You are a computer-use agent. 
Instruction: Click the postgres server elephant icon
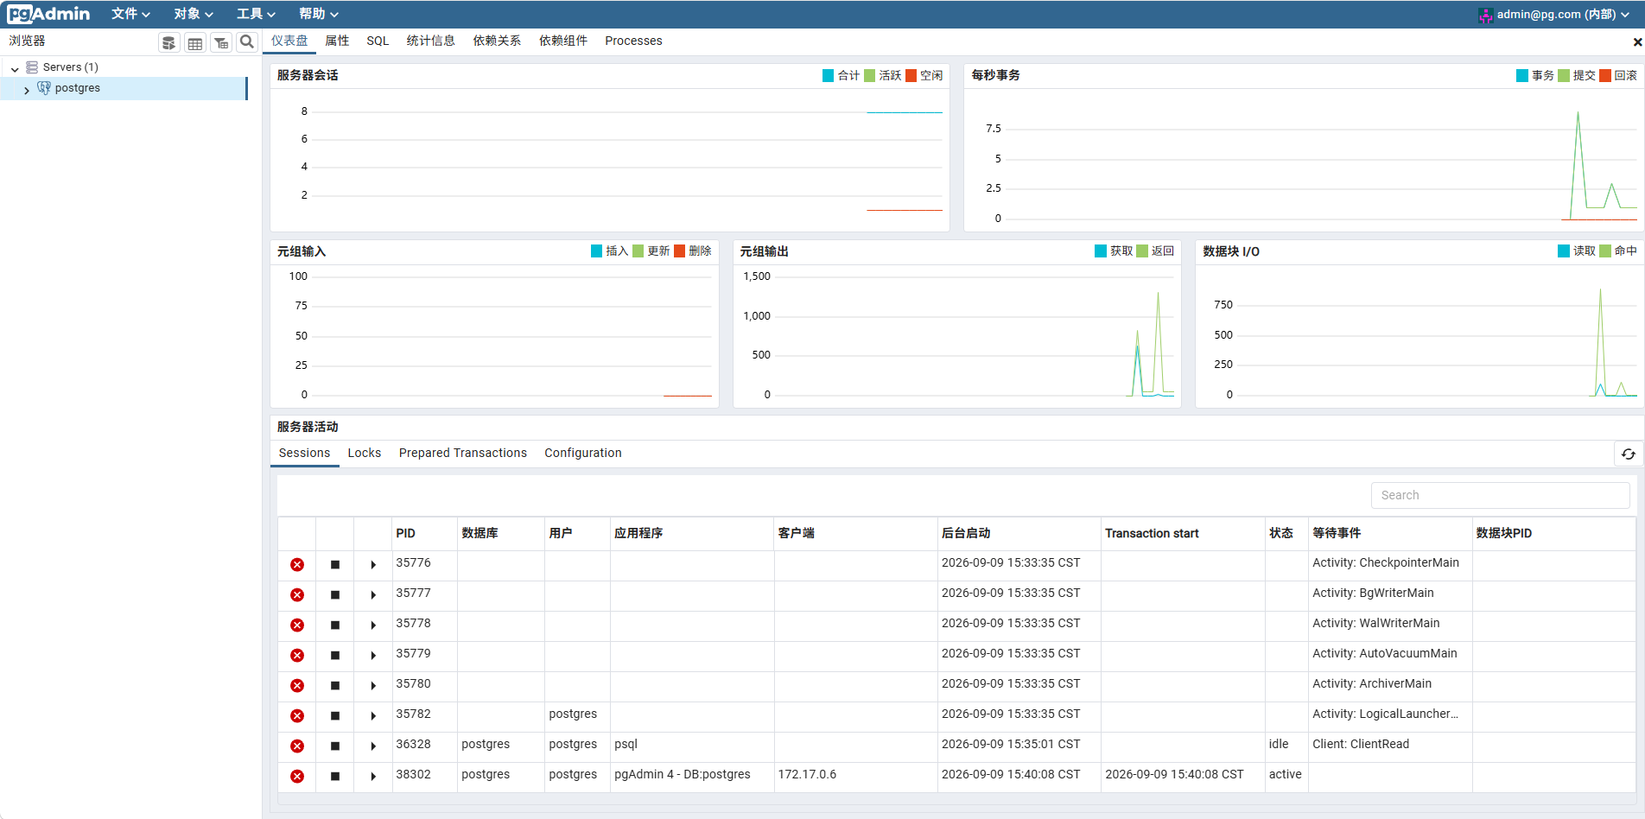click(44, 88)
